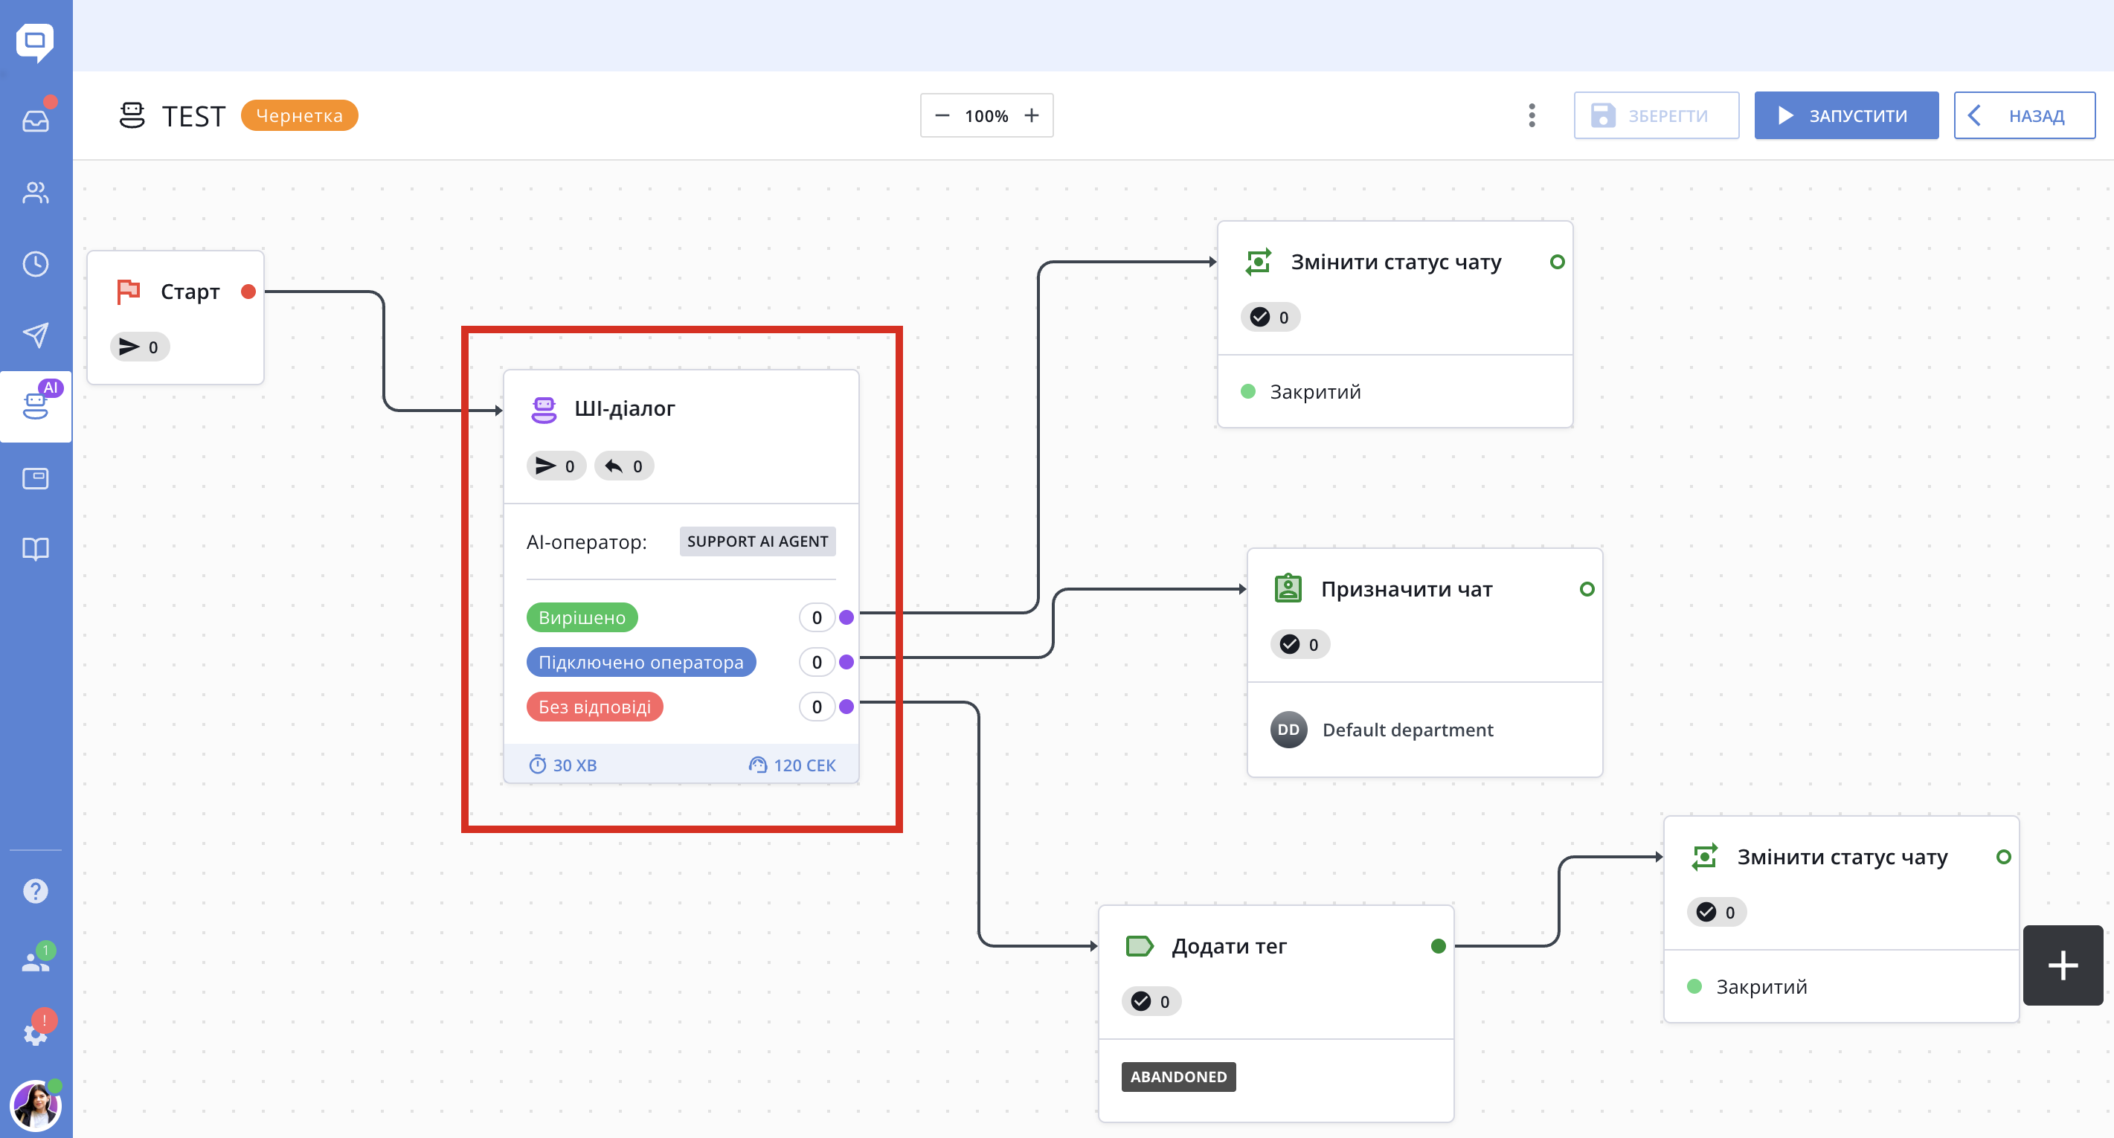2114x1138 pixels.
Task: Click green output connector of Додати тег
Action: point(1438,946)
